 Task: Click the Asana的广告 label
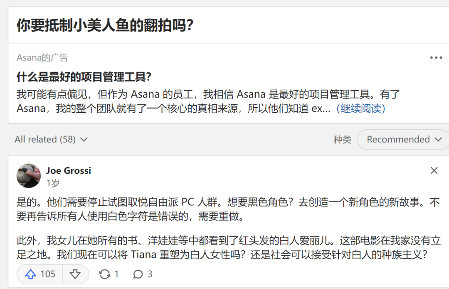coord(42,58)
